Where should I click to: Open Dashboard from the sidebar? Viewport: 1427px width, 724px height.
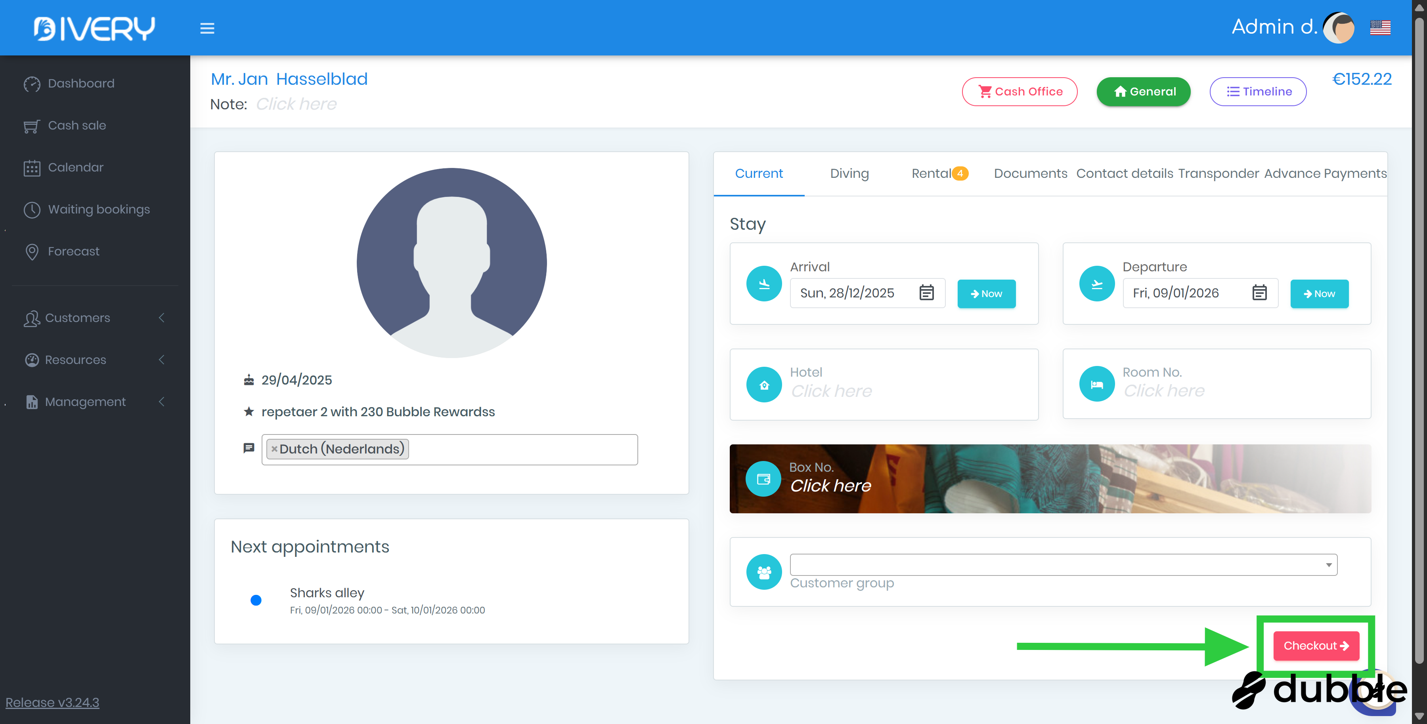(81, 84)
